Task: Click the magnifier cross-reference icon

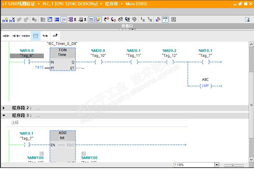Action: [158, 20]
